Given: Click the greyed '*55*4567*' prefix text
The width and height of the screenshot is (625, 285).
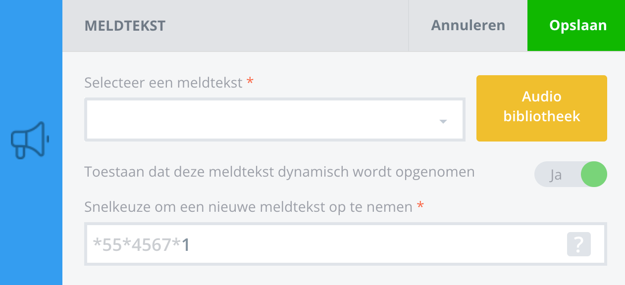Looking at the screenshot, I should 137,245.
